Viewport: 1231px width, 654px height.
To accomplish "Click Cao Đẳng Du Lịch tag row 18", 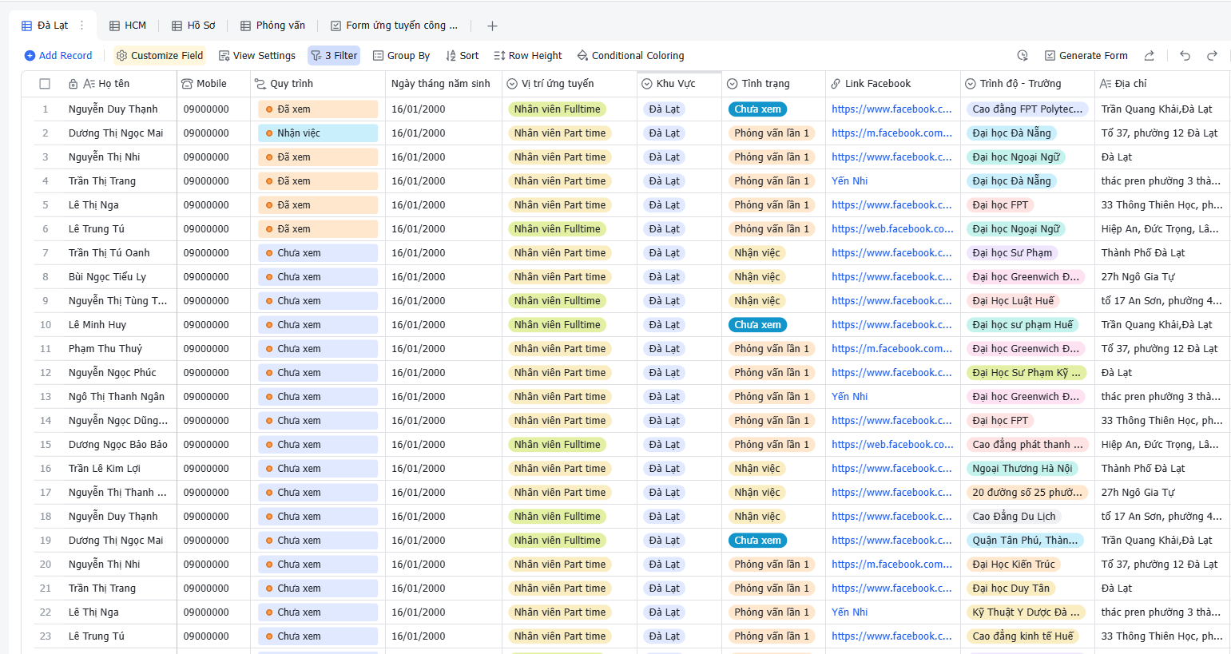I will [1014, 517].
